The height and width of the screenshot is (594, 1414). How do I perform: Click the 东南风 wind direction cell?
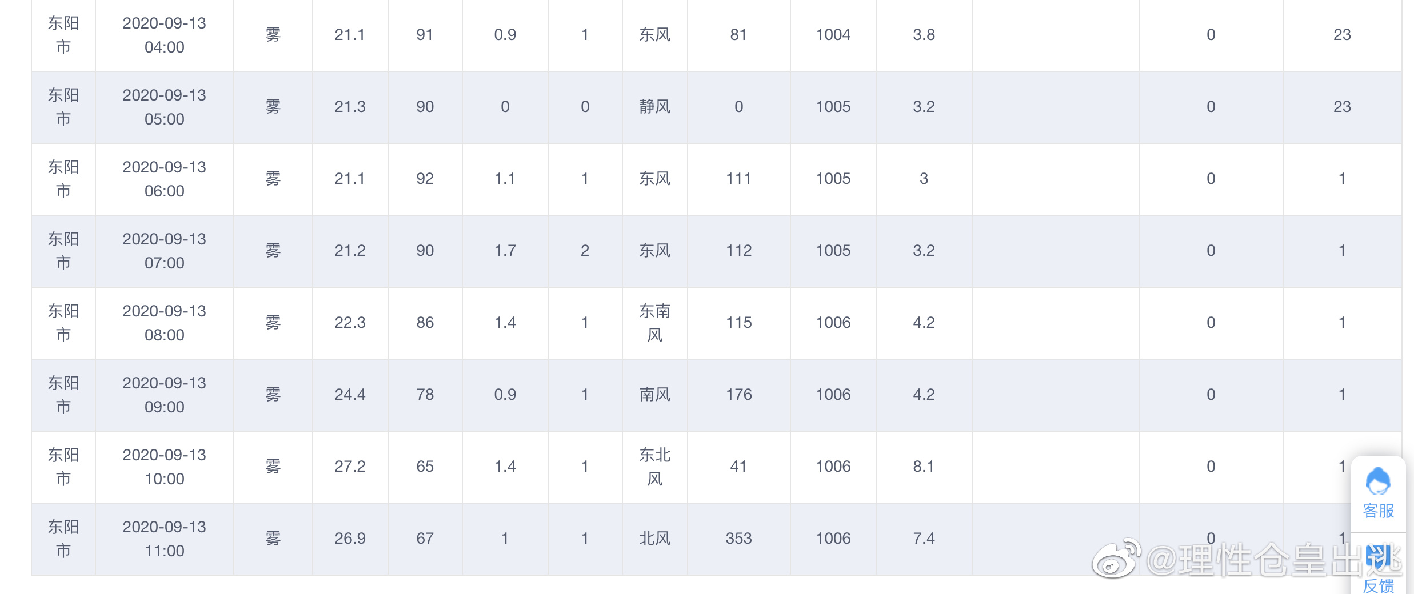pyautogui.click(x=655, y=323)
